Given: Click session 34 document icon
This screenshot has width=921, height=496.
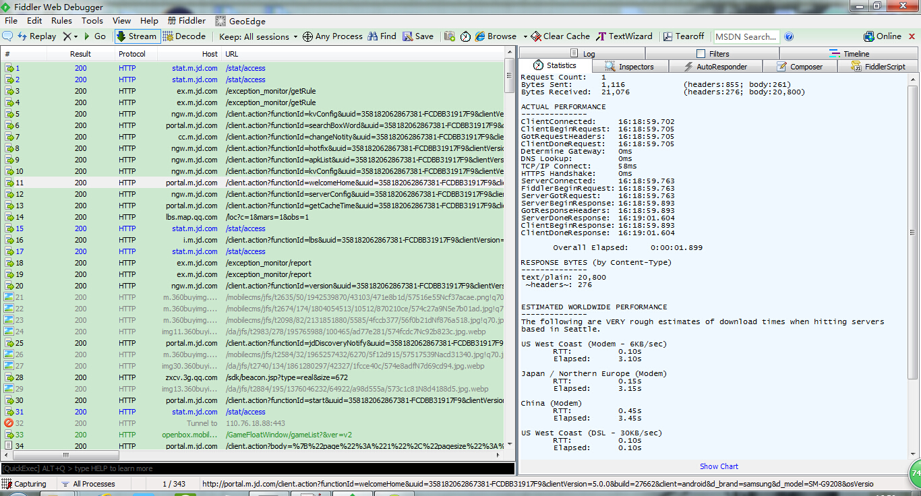Looking at the screenshot, I should coord(9,446).
